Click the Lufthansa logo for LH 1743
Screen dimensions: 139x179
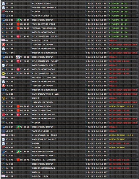[x=4, y=98]
